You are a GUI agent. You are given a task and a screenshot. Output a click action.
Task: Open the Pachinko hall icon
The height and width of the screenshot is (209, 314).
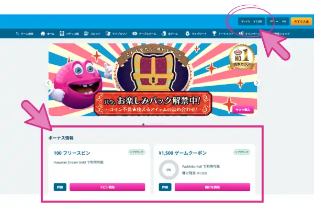coord(62,33)
